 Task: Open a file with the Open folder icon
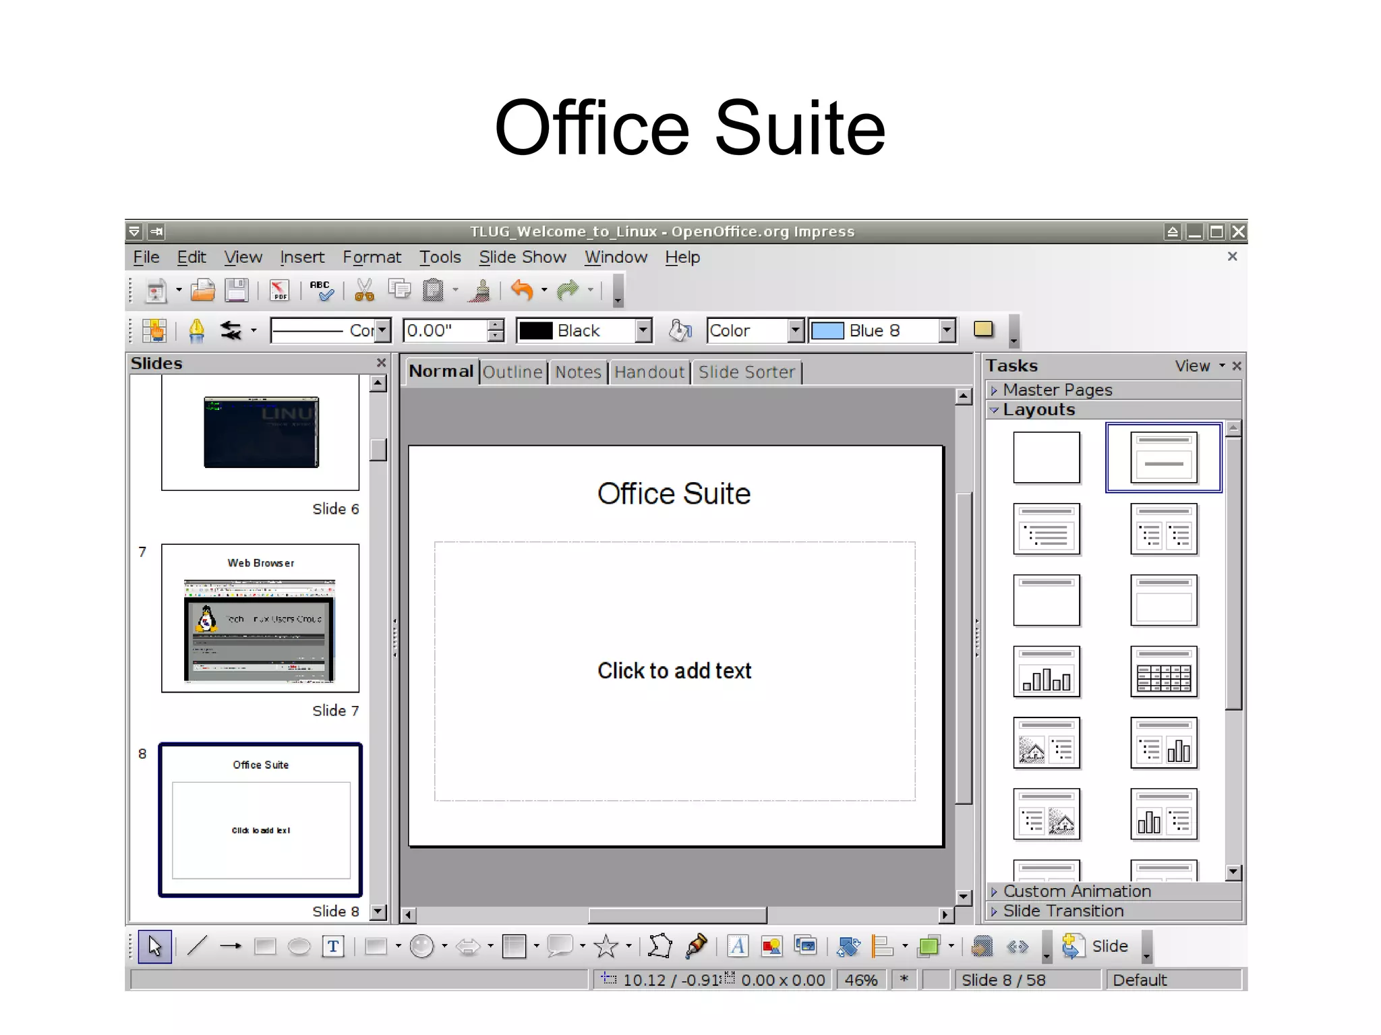pyautogui.click(x=202, y=291)
